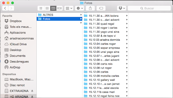Click the Share toolbar button
The height and width of the screenshot is (98, 173).
pyautogui.click(x=90, y=8)
